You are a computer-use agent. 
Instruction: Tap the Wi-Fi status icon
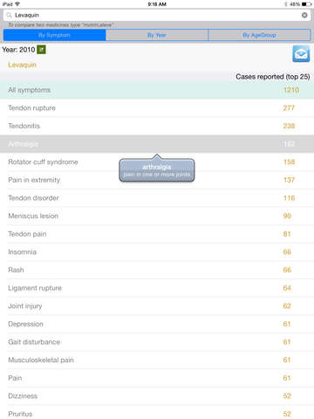(17, 4)
